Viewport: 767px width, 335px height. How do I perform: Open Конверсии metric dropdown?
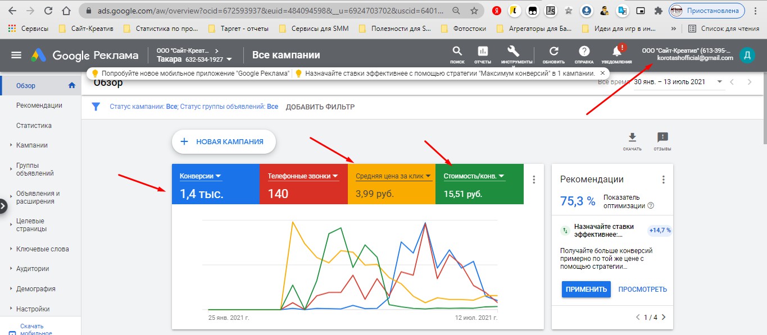tap(201, 176)
